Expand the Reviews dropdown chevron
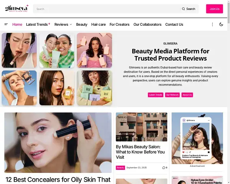This screenshot has width=230, height=184. (x=71, y=25)
